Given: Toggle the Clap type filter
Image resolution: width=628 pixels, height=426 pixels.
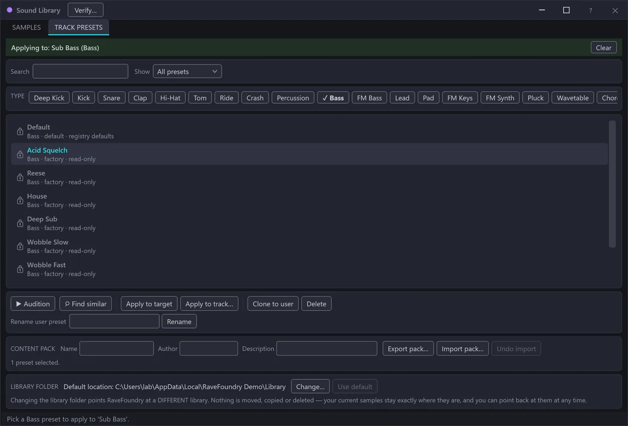Looking at the screenshot, I should [140, 97].
